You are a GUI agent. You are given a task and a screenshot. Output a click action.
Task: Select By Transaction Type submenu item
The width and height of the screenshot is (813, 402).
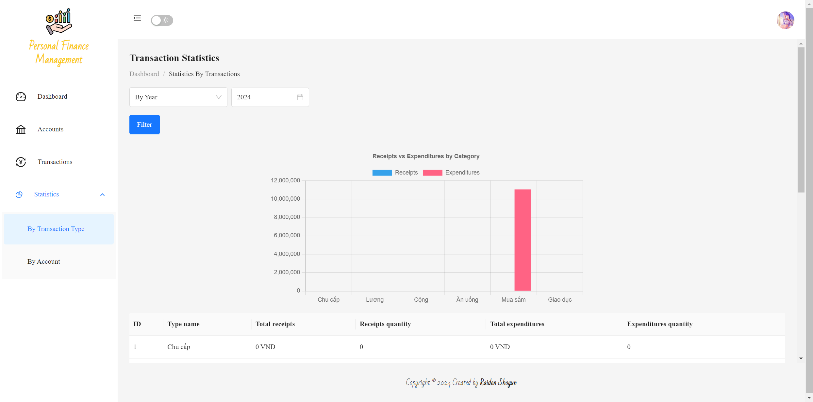(56, 229)
